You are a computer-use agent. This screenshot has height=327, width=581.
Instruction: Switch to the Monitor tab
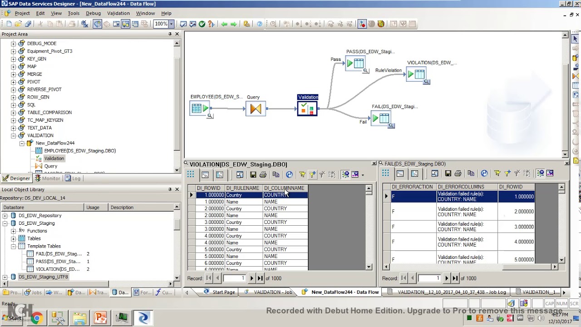47,178
